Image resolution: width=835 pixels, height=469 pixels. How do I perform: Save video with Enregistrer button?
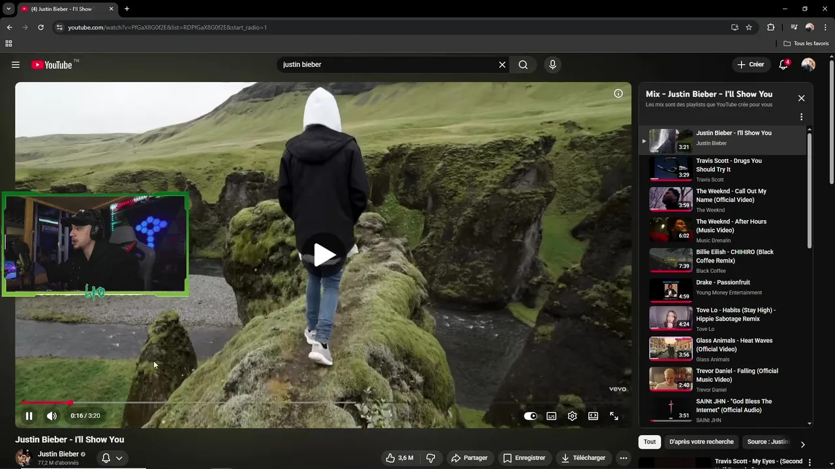(x=524, y=458)
